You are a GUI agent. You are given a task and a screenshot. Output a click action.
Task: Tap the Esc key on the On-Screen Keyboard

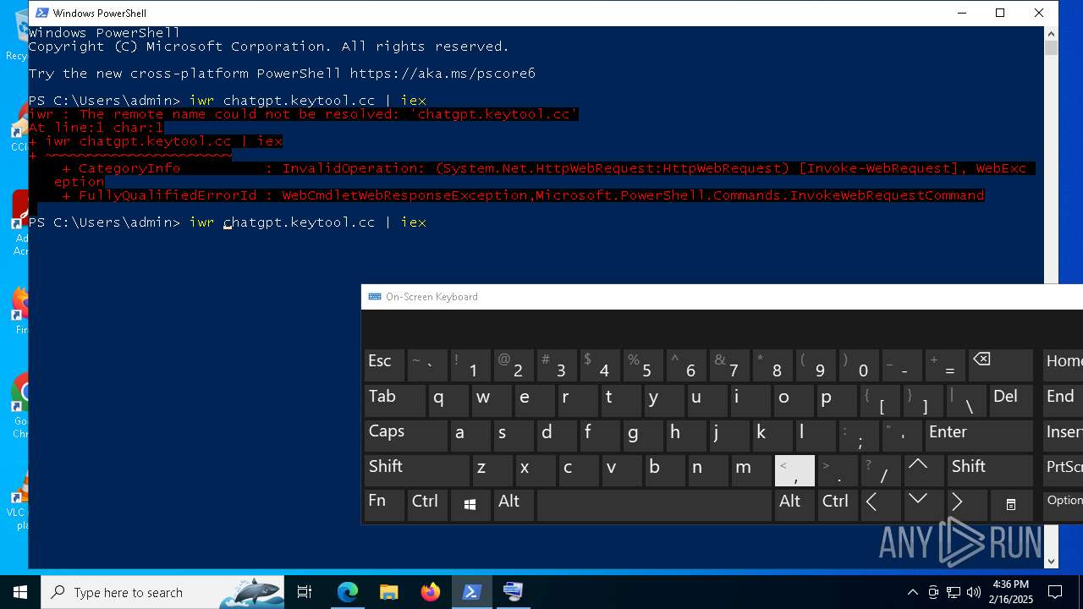pyautogui.click(x=384, y=365)
